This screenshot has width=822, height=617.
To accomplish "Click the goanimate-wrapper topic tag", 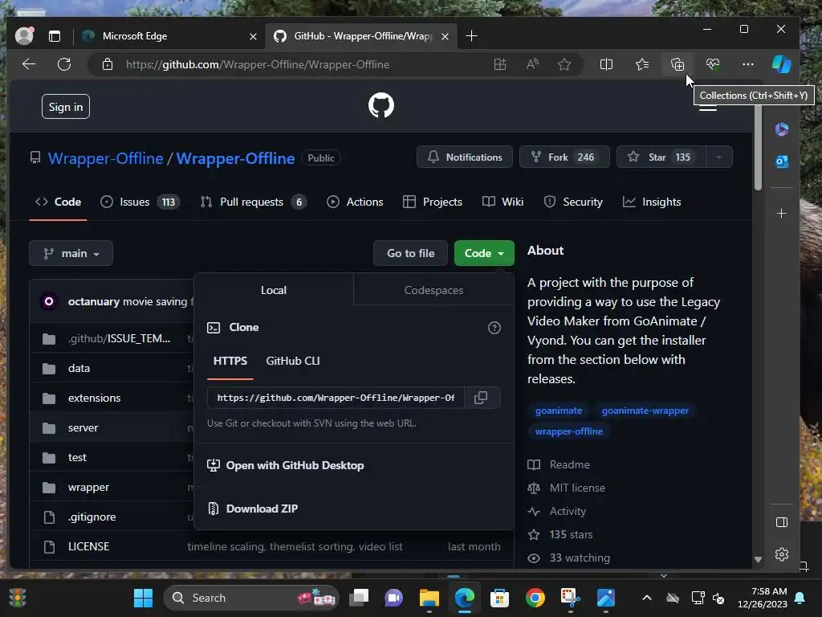I will [x=645, y=411].
